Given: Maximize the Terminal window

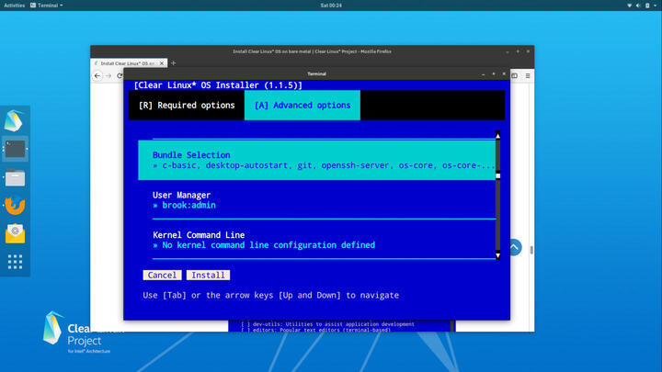Looking at the screenshot, I should [494, 73].
